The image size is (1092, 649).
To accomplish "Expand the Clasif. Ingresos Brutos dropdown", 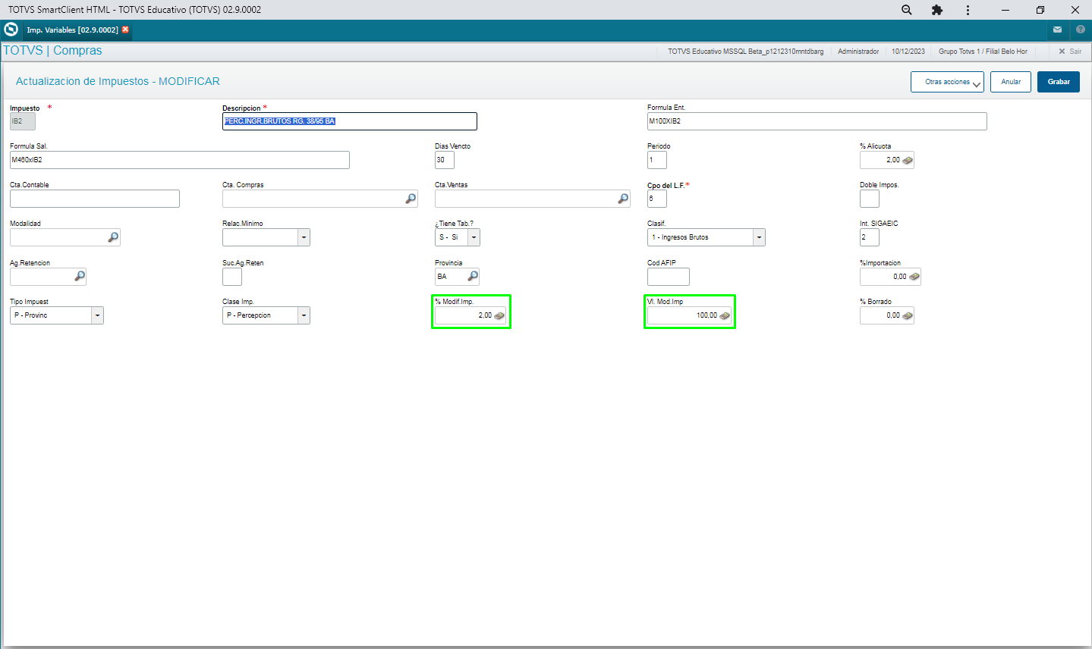I will pyautogui.click(x=759, y=237).
